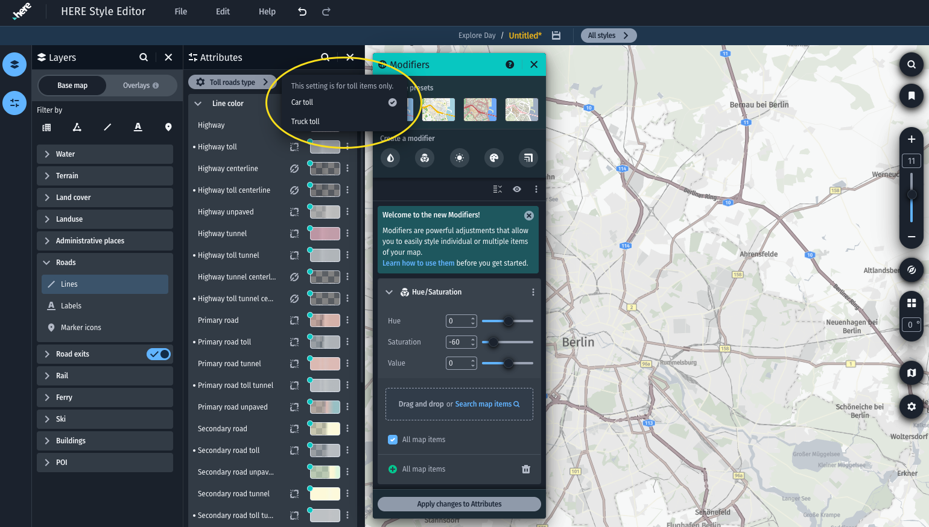This screenshot has width=929, height=527.
Task: Create a color palette modifier
Action: click(x=494, y=158)
